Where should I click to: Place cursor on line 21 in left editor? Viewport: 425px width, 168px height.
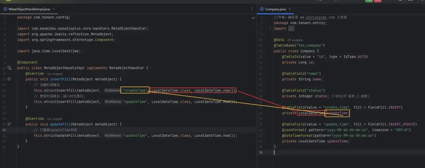[125, 130]
